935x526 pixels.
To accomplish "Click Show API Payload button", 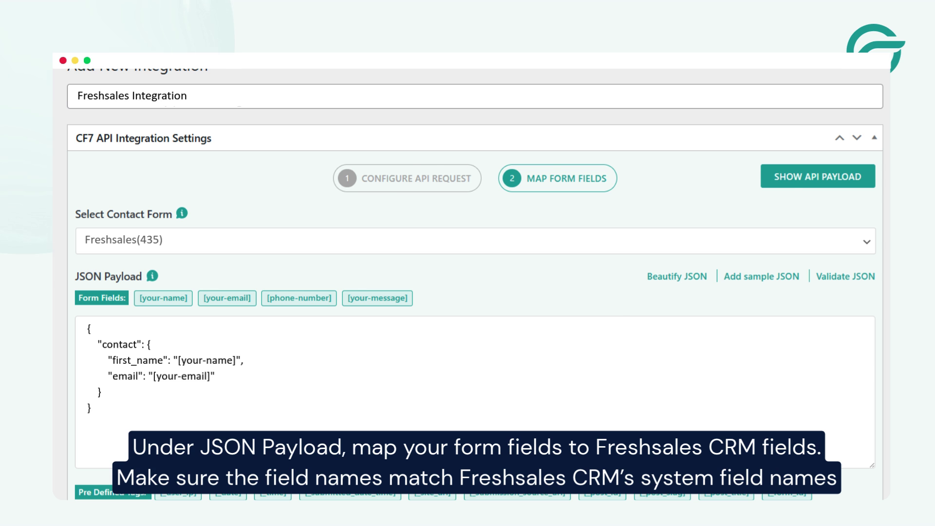I will [818, 176].
